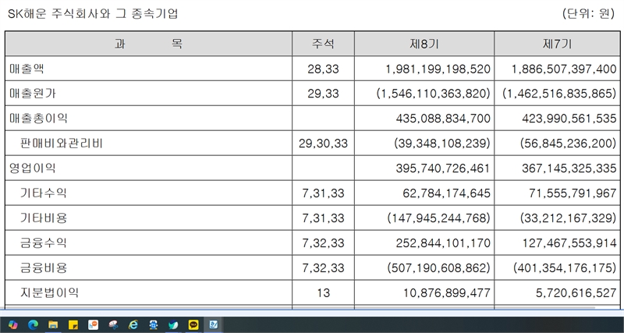Click the value (147,945,244,768)
This screenshot has width=624, height=333.
tap(438, 218)
